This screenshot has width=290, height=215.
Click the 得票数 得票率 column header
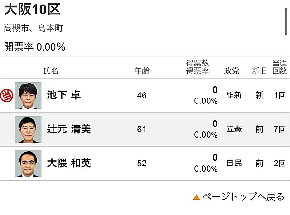[197, 67]
